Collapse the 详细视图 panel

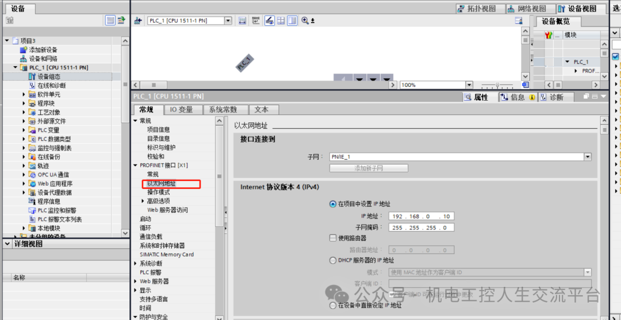click(x=8, y=244)
